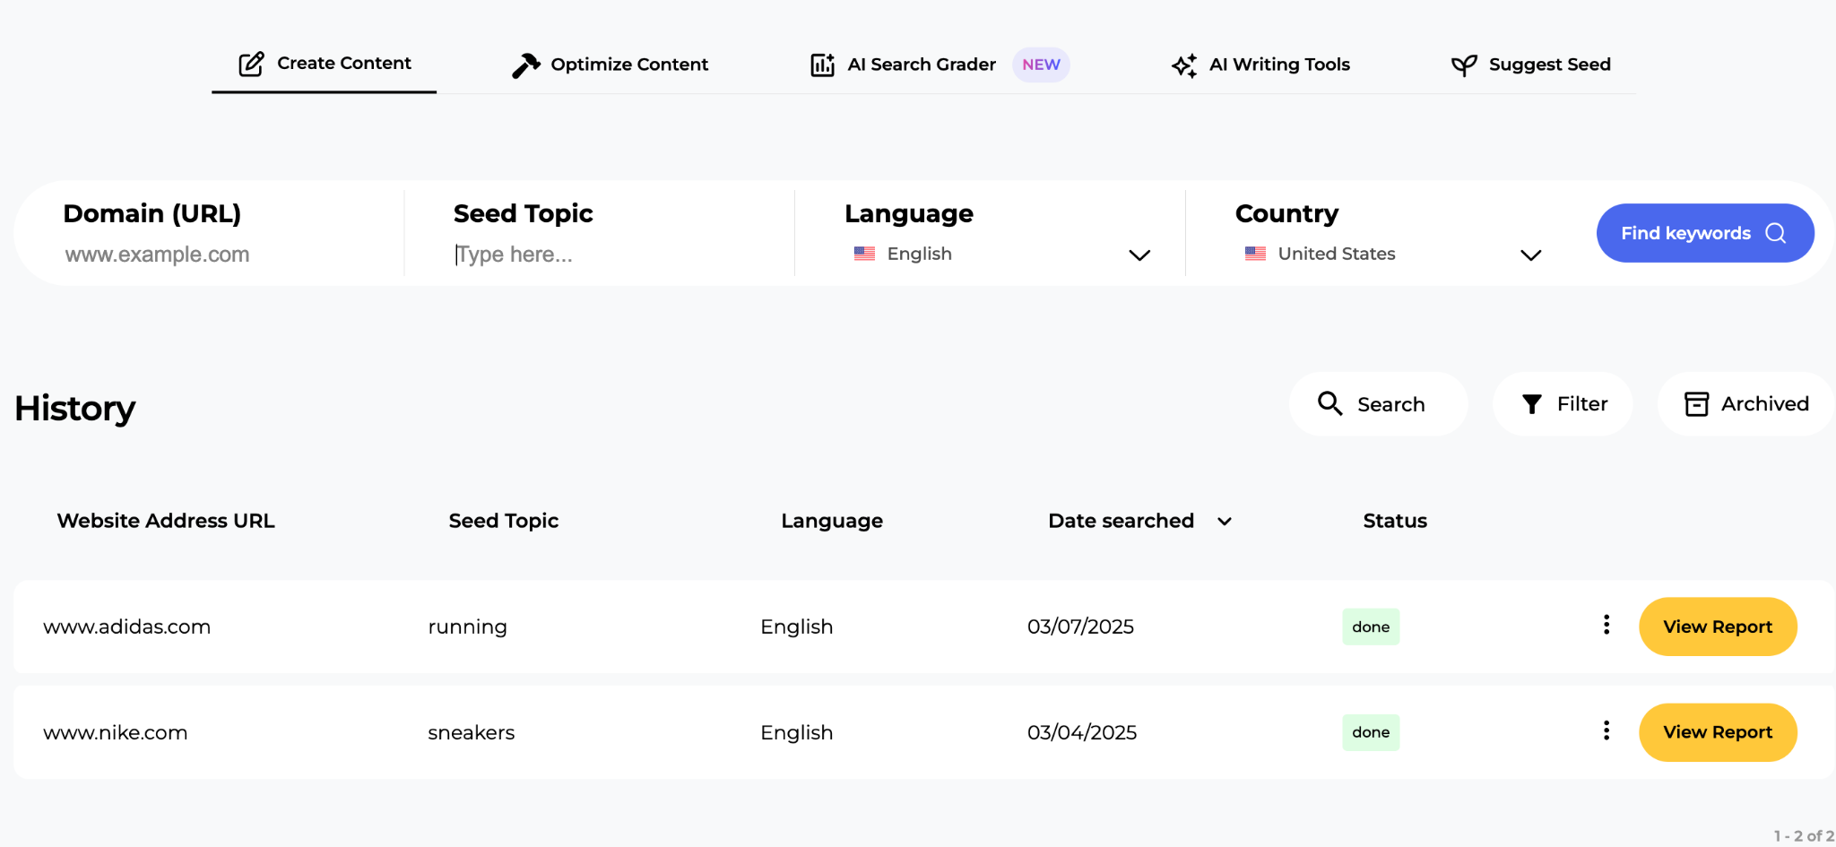1836x847 pixels.
Task: Expand the Country dropdown
Action: (x=1530, y=255)
